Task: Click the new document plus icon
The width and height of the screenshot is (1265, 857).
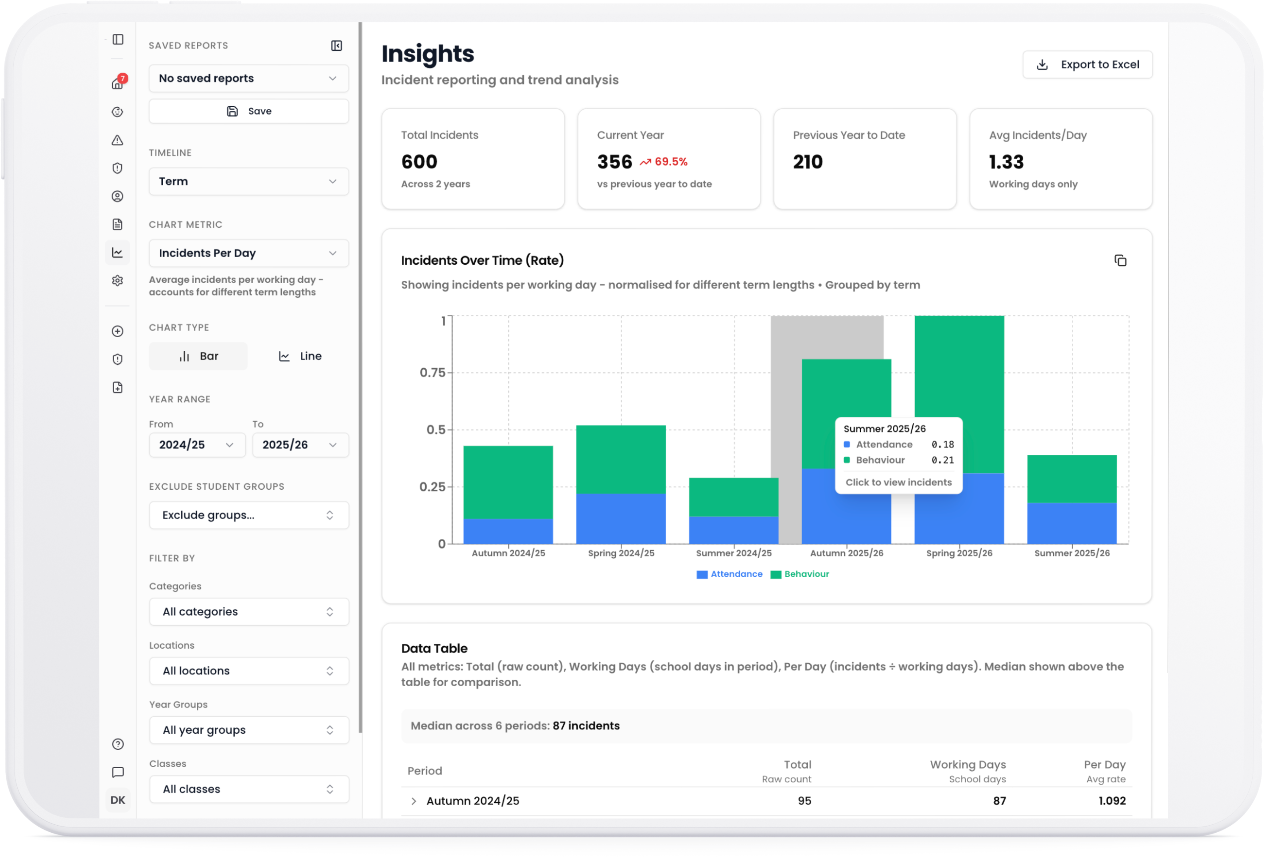Action: [x=118, y=388]
